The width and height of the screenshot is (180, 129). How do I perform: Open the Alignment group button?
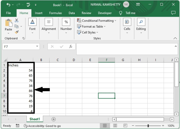pos(49,26)
